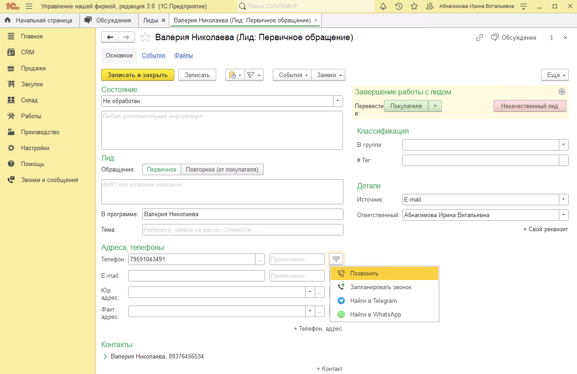The height and width of the screenshot is (374, 577).
Task: Select Первичное request type
Action: [161, 170]
